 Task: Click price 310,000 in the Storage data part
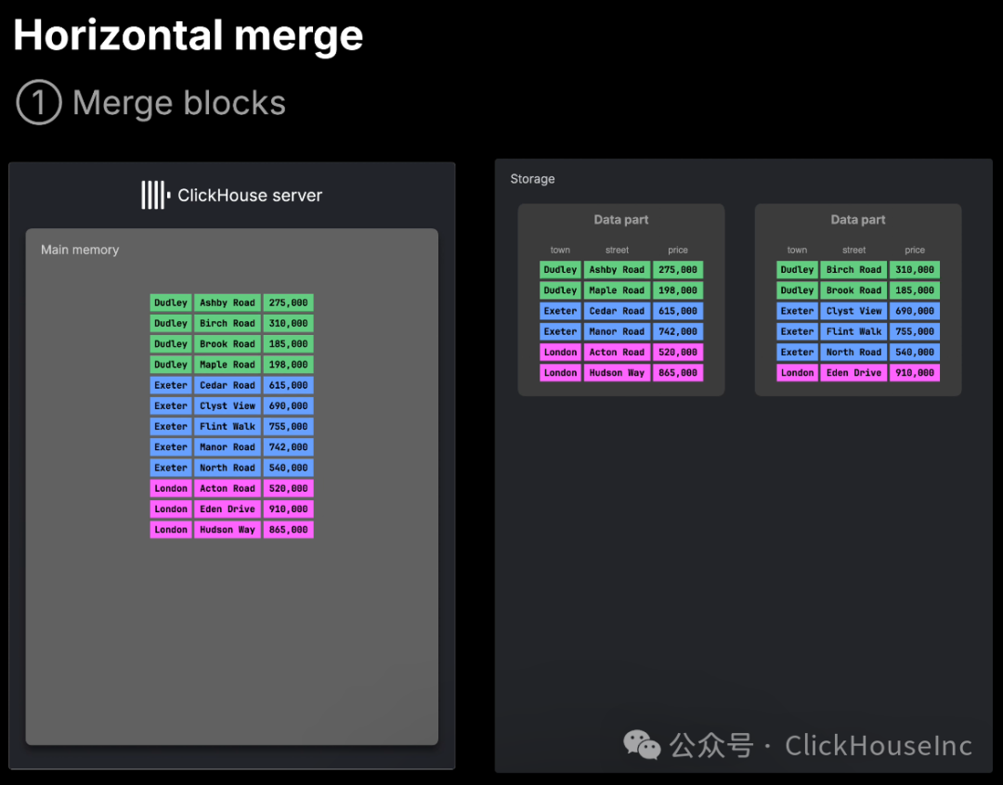[915, 270]
